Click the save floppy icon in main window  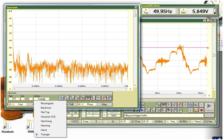[x=142, y=105]
